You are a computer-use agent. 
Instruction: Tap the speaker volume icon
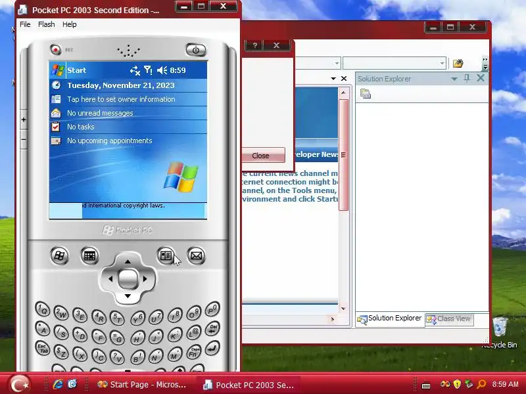pyautogui.click(x=162, y=70)
